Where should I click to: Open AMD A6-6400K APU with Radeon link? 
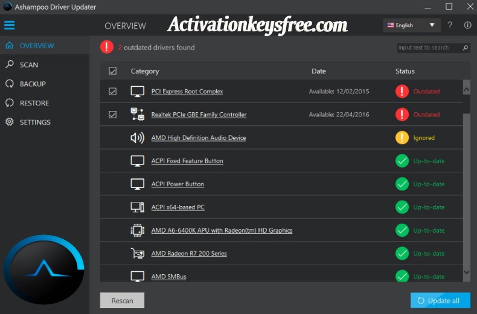point(222,230)
